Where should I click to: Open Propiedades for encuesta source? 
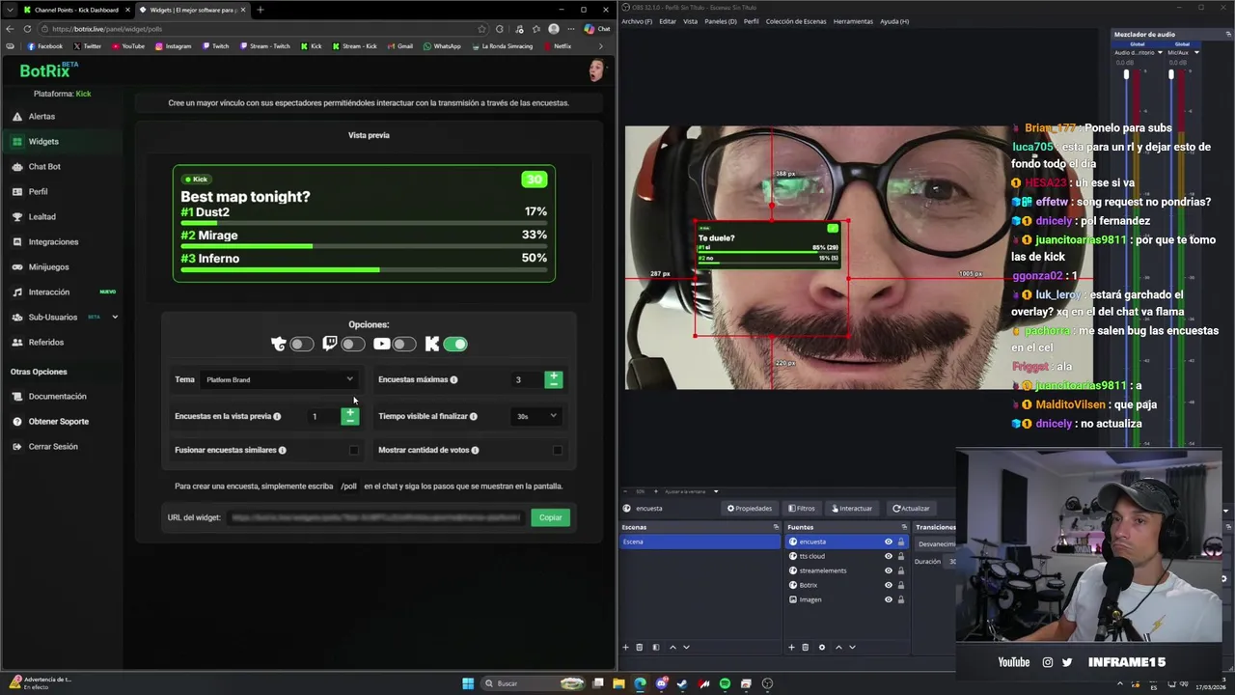(x=750, y=508)
